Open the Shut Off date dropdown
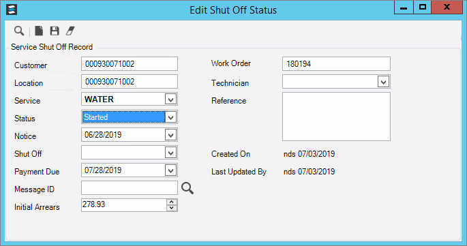The image size is (467, 246). pyautogui.click(x=170, y=153)
